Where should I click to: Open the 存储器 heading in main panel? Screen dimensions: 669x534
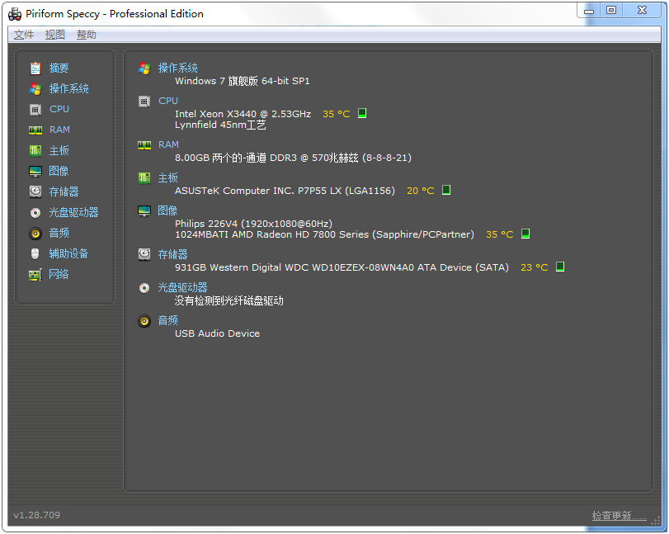point(172,255)
